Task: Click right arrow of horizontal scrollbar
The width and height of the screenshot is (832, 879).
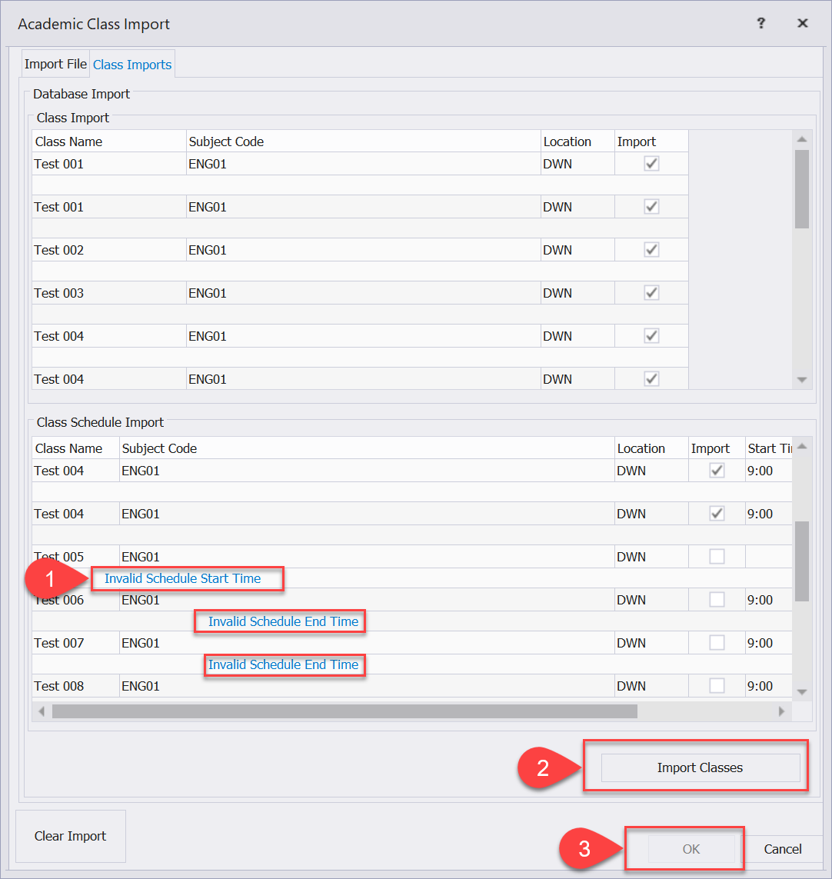Action: [x=781, y=711]
